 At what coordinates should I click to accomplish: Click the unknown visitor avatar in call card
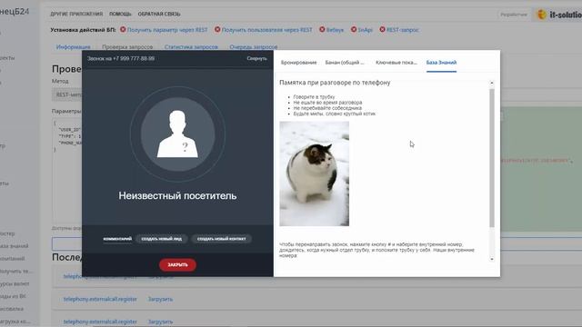tap(177, 134)
